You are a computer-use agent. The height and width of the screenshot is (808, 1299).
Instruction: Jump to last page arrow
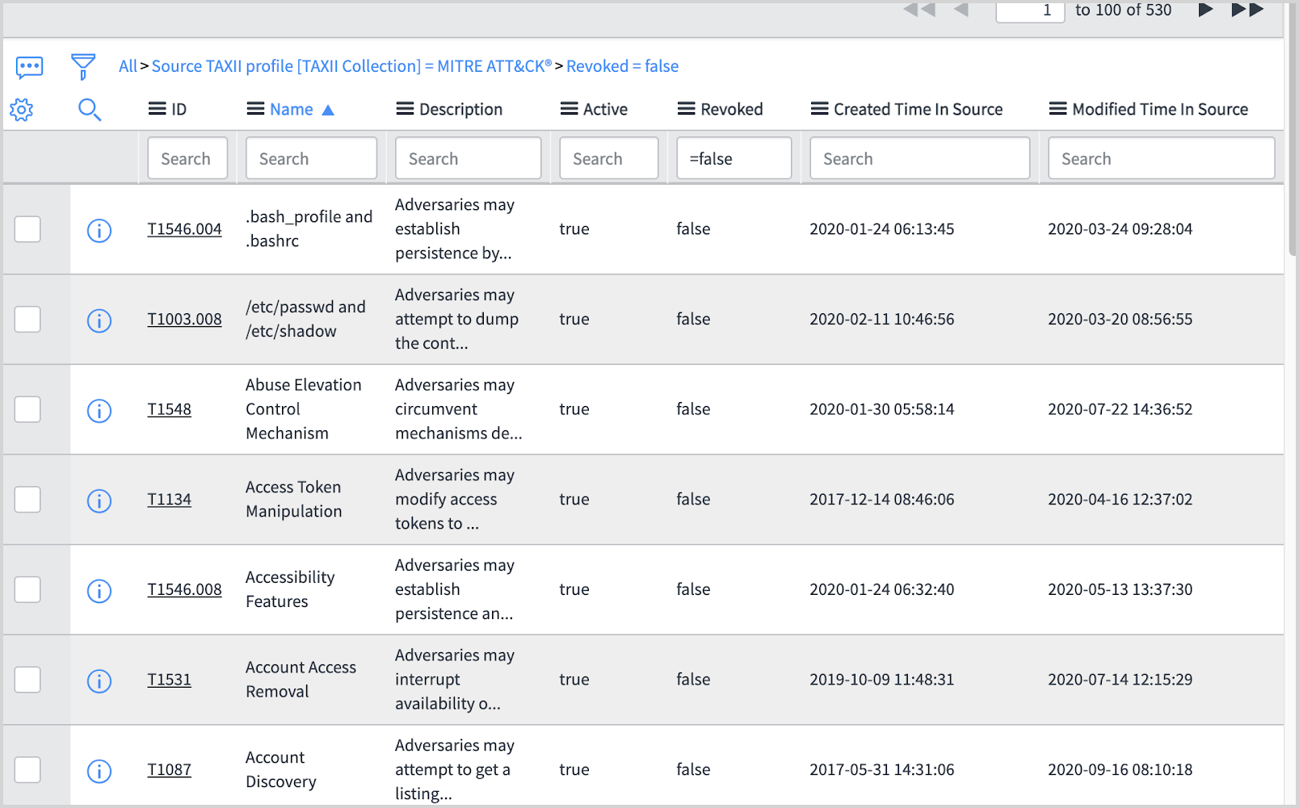click(1247, 10)
